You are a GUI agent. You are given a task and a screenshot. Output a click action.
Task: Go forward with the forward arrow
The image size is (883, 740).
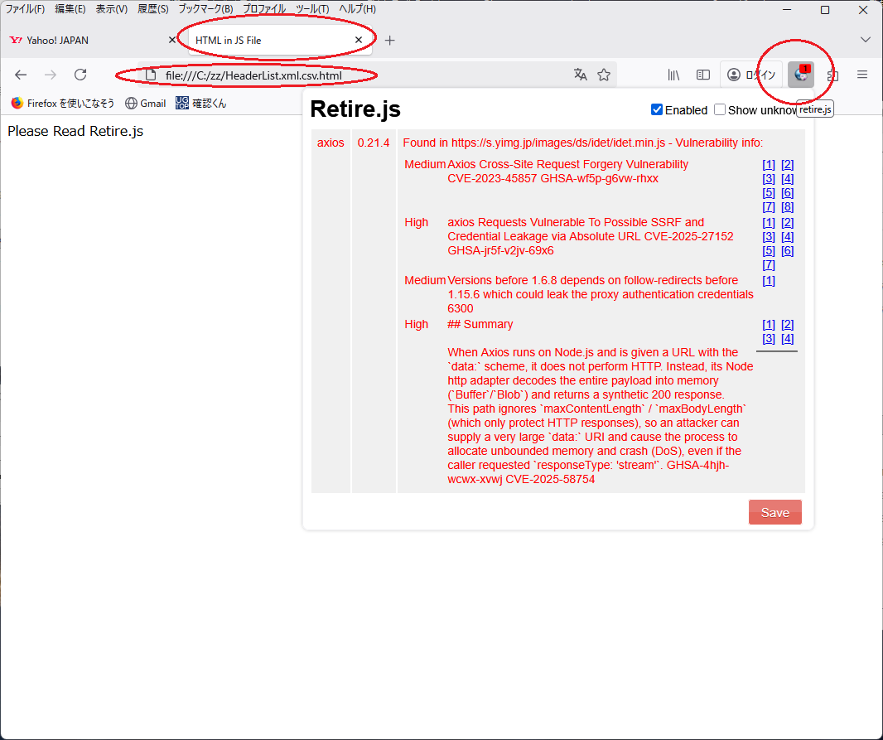[x=51, y=75]
